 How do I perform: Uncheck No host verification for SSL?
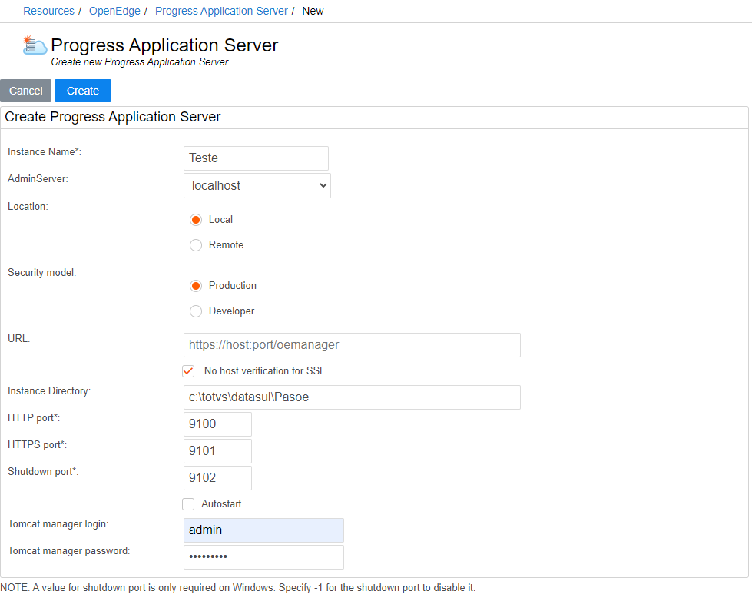(x=188, y=371)
